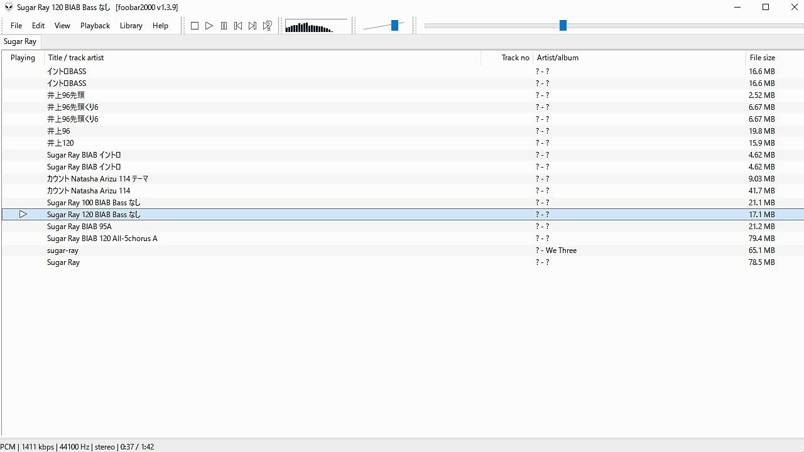The height and width of the screenshot is (452, 804).
Task: Open the Edit menu
Action: pos(38,26)
